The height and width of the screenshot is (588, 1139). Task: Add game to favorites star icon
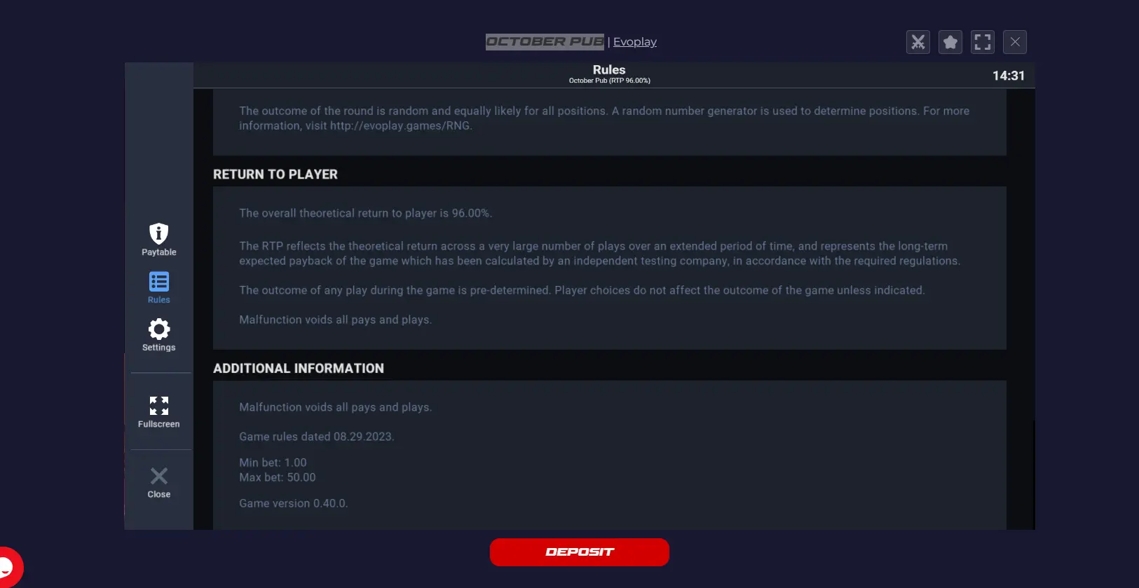(950, 42)
